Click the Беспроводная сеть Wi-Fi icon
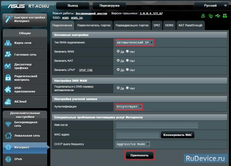 tap(8, 124)
